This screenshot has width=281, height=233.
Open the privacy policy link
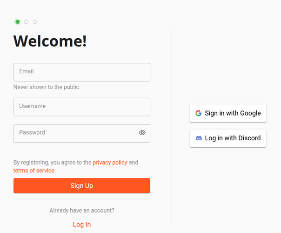110,163
